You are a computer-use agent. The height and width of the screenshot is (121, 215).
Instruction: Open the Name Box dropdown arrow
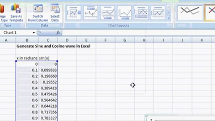[x=34, y=33]
